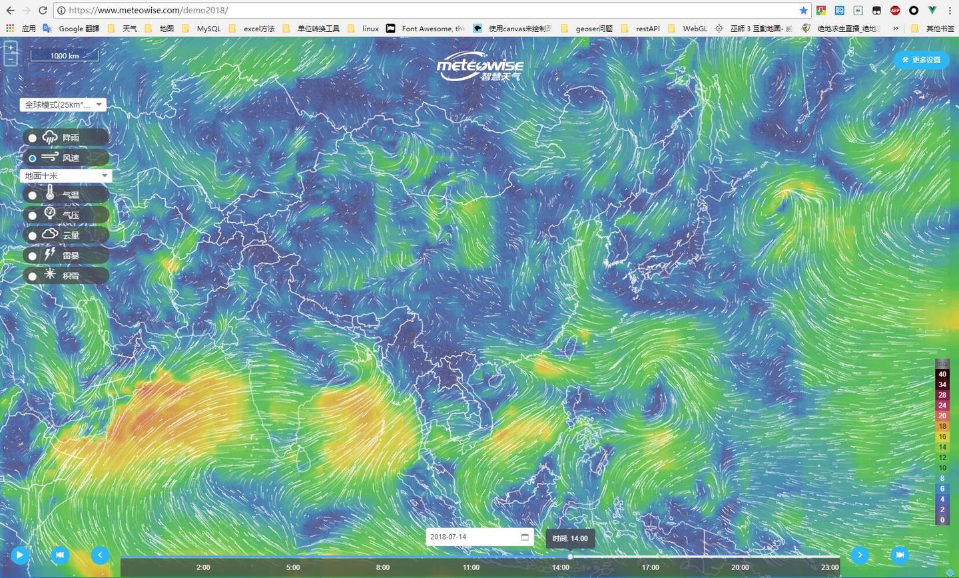Open the 绝地求生直播 bookmark
The height and width of the screenshot is (578, 959).
click(841, 29)
